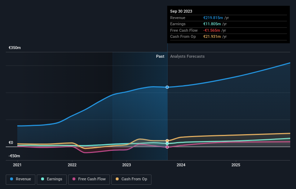Click the €350m y-axis label
296x189 pixels.
point(15,48)
